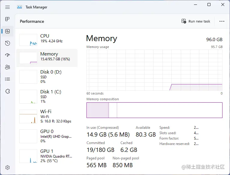Screen dimensions: 230x175
Task: Open the Details list page icon
Action: coord(8,79)
